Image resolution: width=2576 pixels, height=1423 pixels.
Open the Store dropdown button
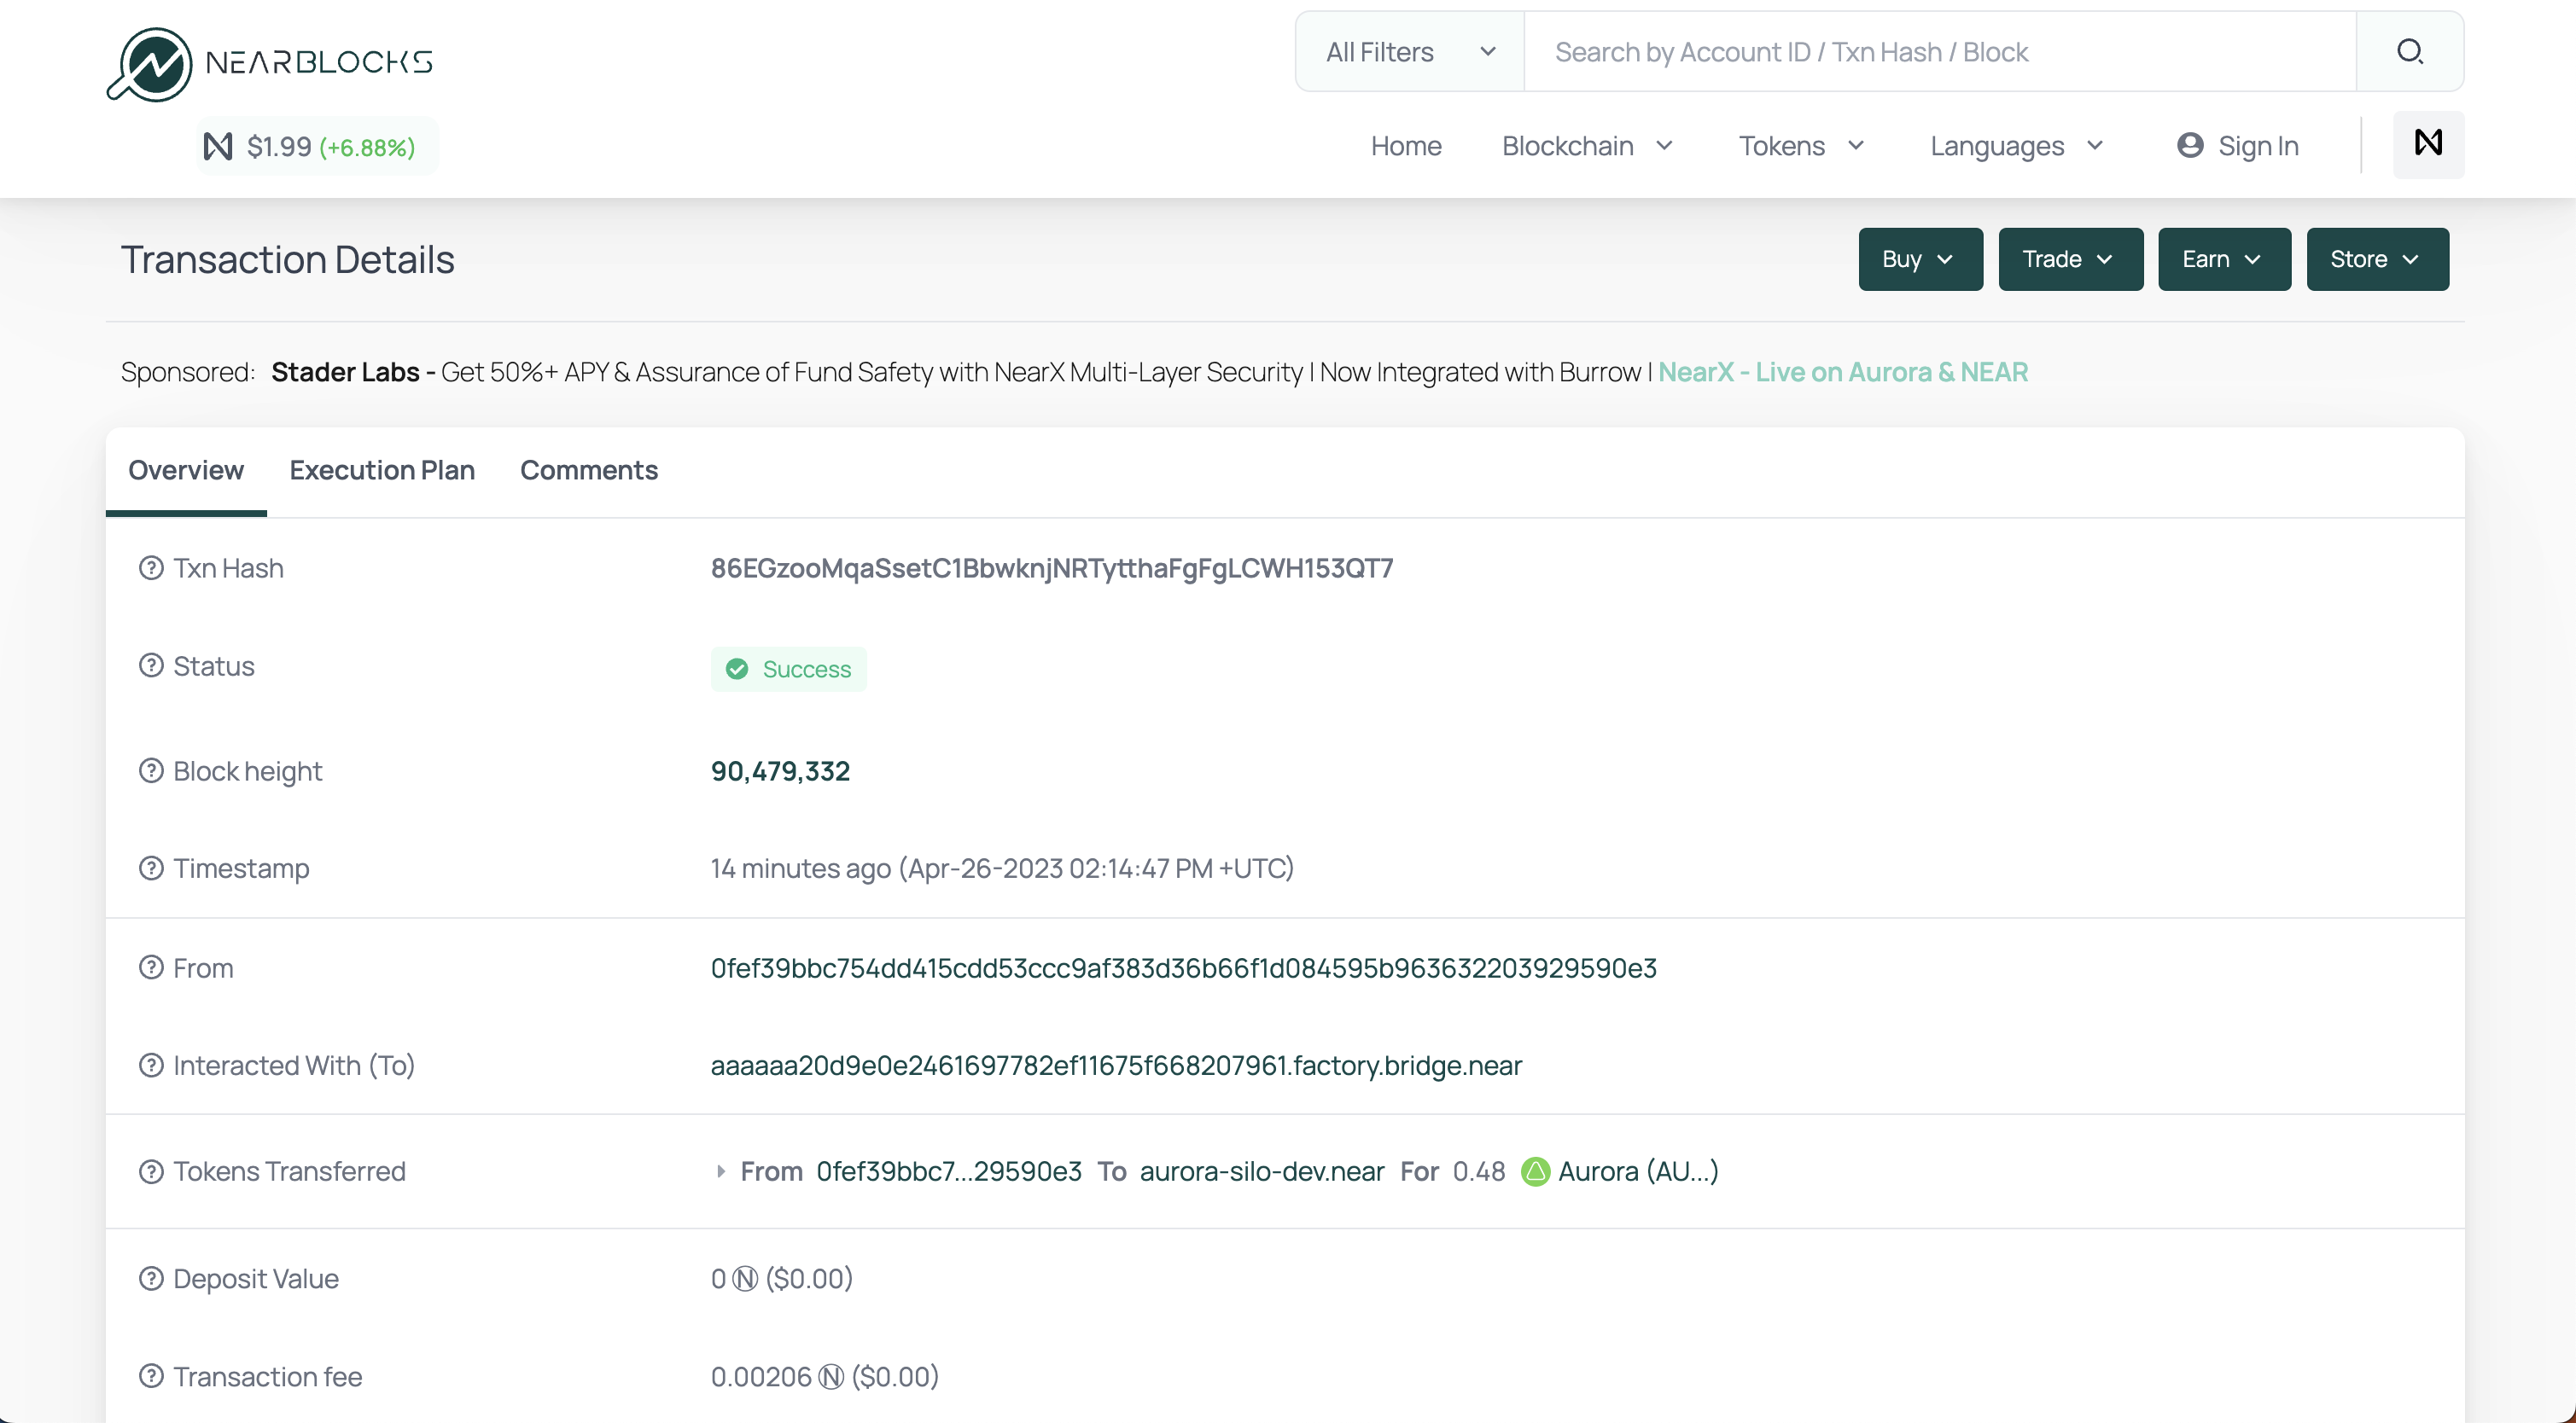[x=2377, y=258]
